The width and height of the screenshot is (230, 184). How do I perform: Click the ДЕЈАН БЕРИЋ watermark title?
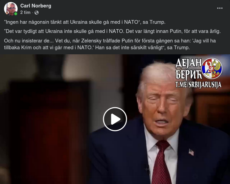[x=189, y=69]
